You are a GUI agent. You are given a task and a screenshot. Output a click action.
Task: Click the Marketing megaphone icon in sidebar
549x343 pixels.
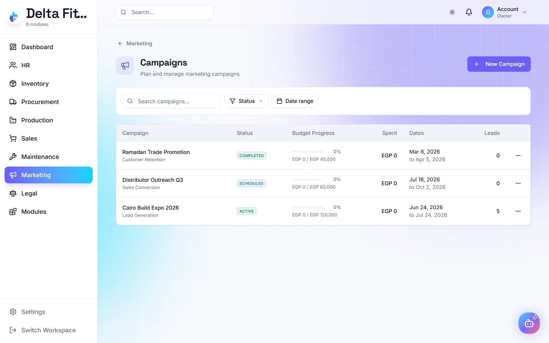tap(13, 175)
